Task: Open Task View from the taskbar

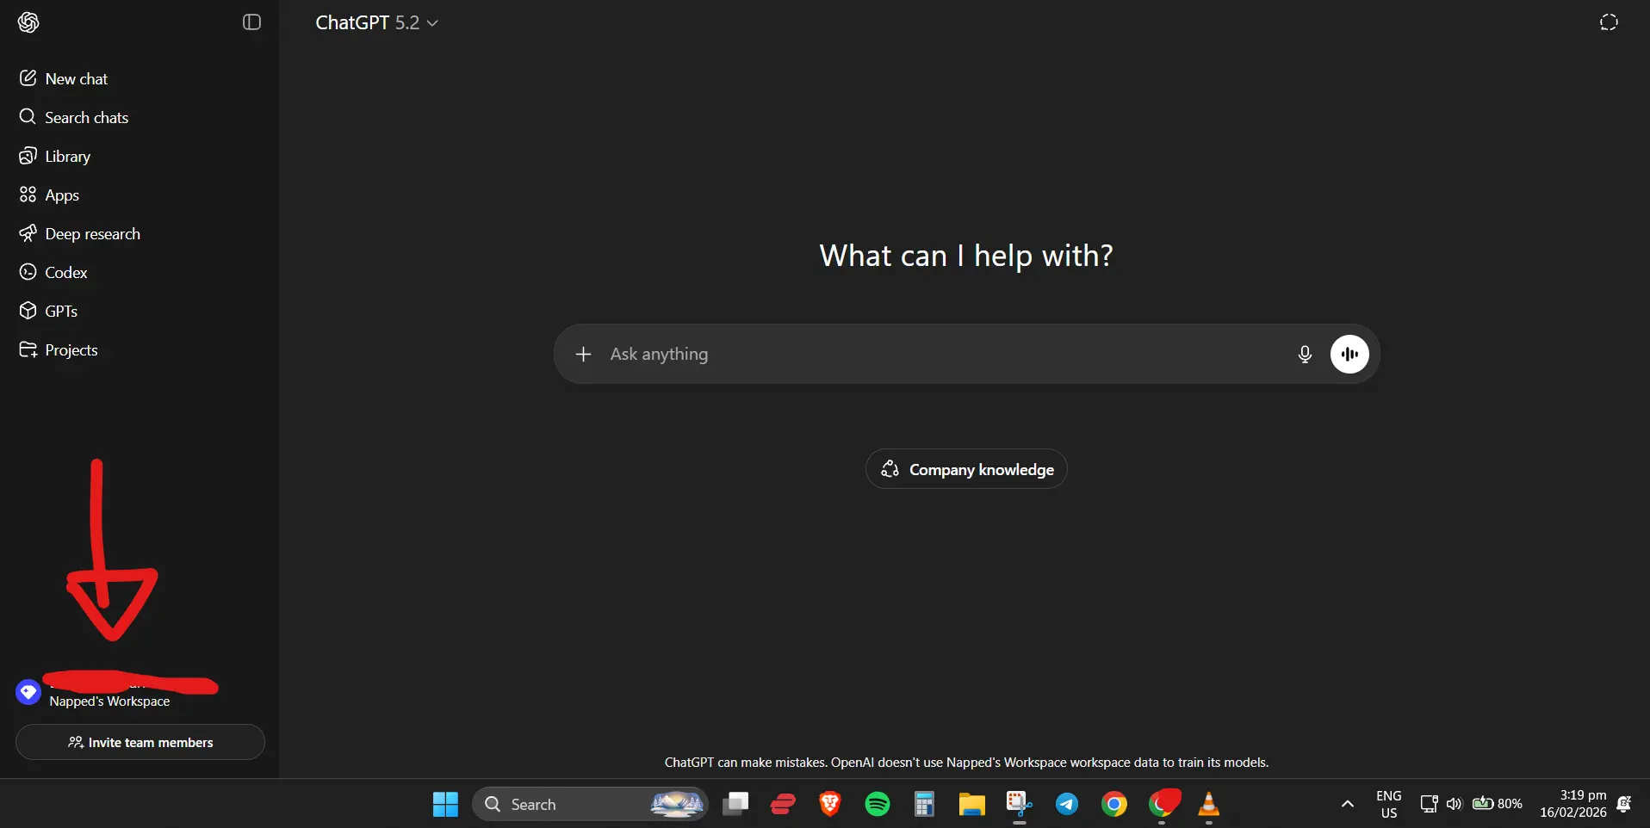Action: (735, 804)
